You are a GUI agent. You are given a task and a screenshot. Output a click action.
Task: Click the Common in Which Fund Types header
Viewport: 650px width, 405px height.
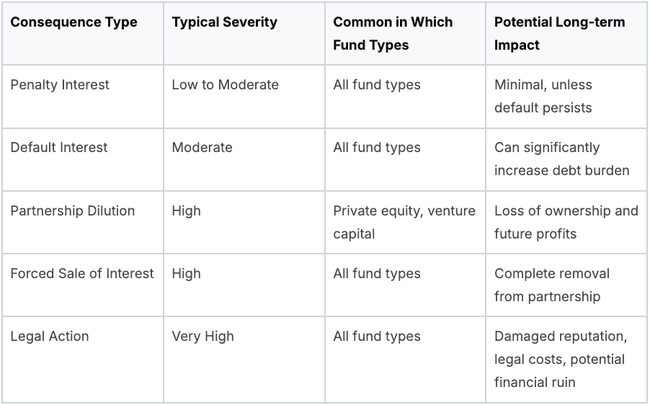[393, 33]
